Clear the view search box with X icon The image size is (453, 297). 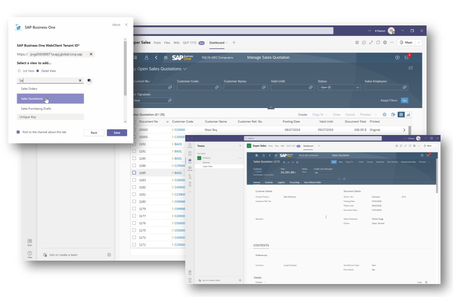tap(80, 80)
